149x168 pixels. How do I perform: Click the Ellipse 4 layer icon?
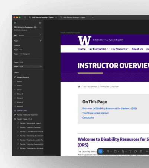pyautogui.click(x=15, y=94)
